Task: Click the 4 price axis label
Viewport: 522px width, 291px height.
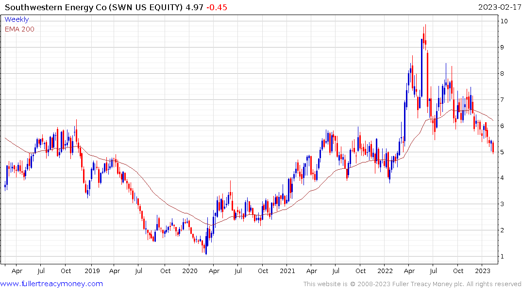Action: 502,178
